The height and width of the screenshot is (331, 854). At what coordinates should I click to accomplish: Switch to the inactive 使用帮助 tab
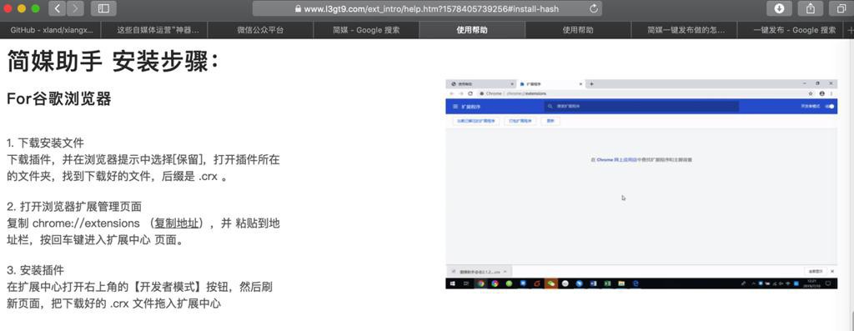pos(578,30)
